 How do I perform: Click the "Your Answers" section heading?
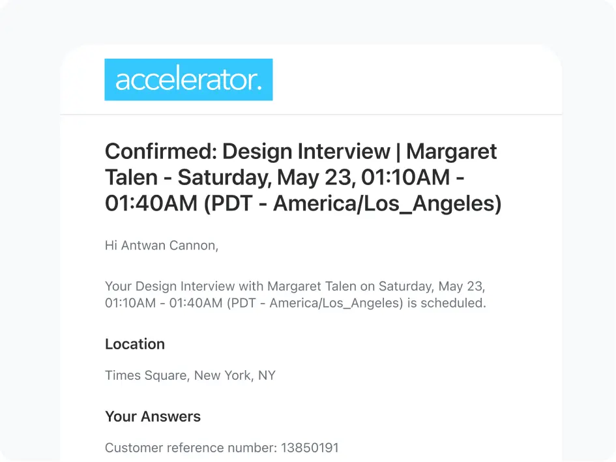(x=153, y=416)
